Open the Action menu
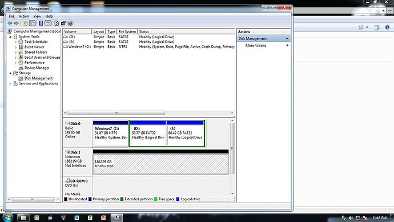 [x=24, y=17]
